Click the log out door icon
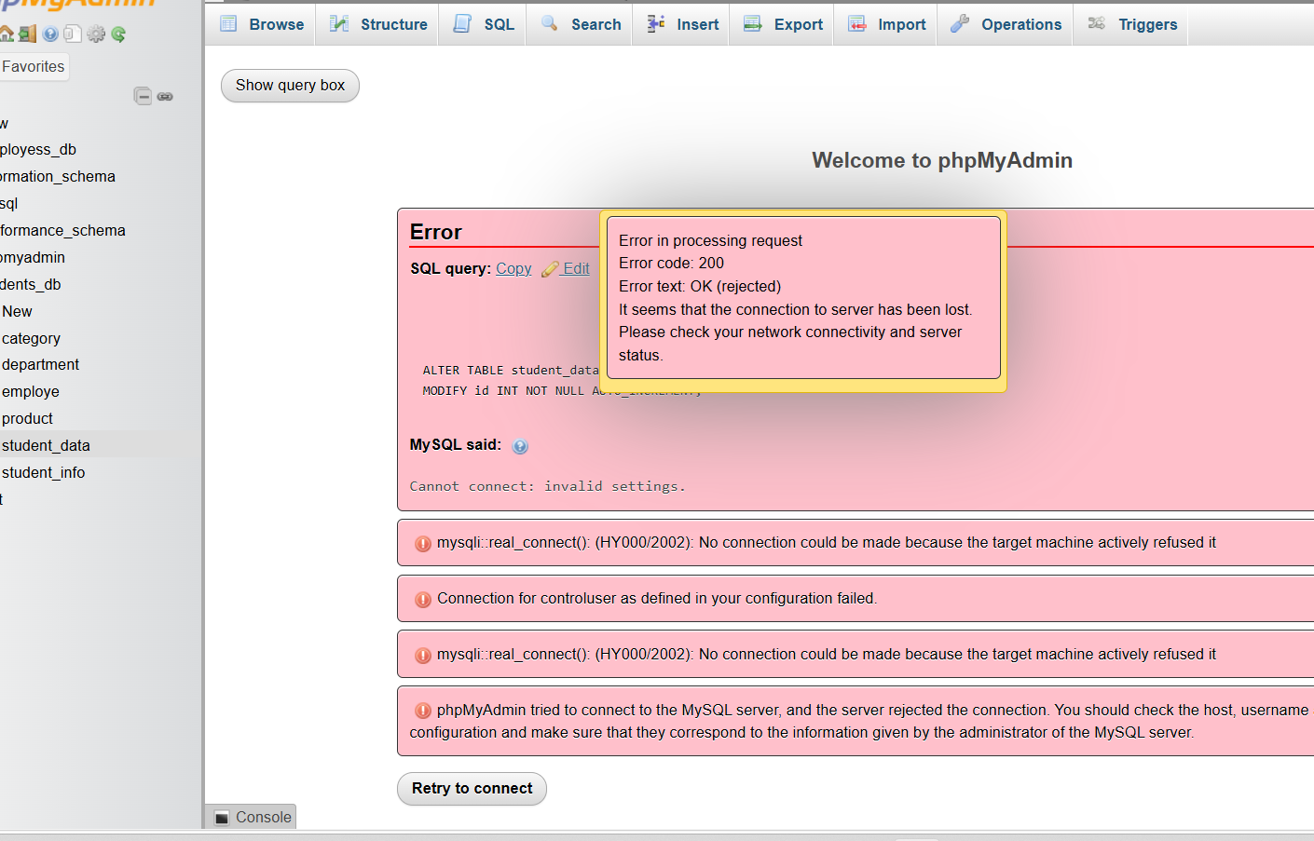 click(27, 34)
